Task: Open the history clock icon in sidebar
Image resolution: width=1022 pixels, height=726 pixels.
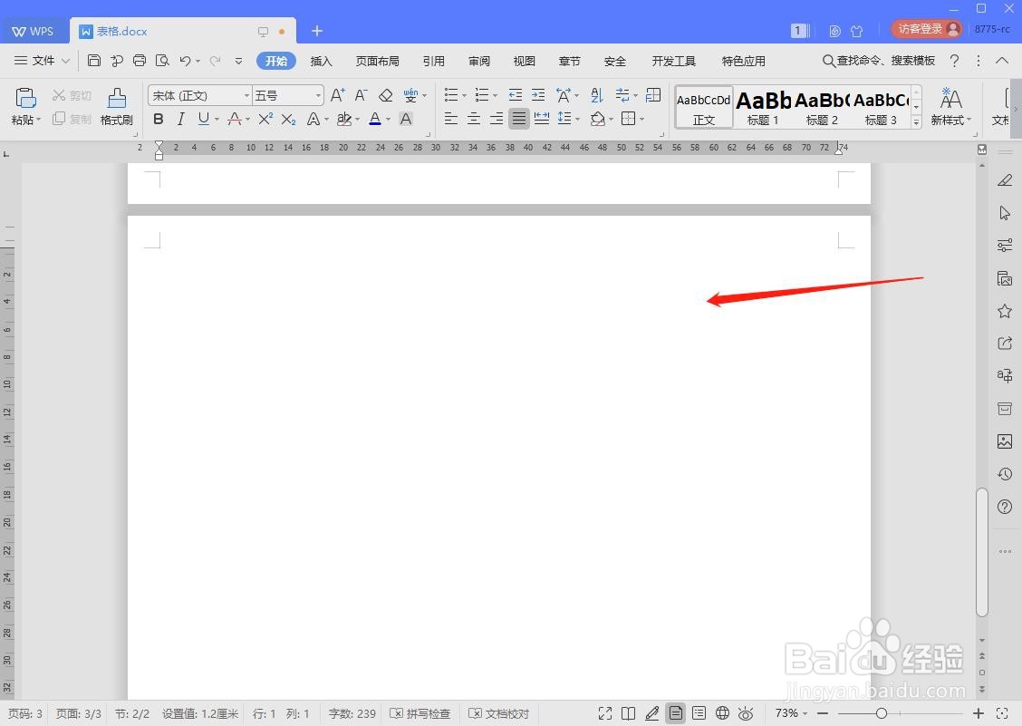Action: coord(1005,474)
